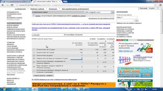
Task: Uncheck 'Ядро' checkbox
Action: [x=34, y=67]
